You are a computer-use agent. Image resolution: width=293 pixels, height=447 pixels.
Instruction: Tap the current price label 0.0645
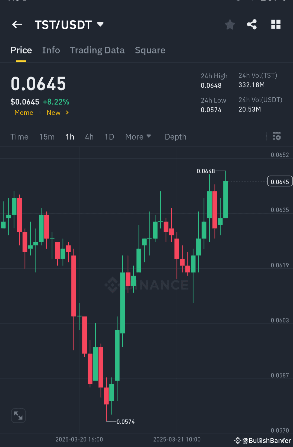[38, 84]
